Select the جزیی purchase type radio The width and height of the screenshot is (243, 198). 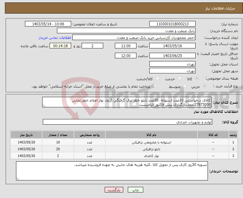[205, 86]
